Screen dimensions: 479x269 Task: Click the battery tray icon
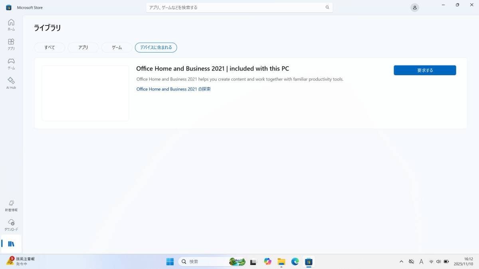click(446, 262)
